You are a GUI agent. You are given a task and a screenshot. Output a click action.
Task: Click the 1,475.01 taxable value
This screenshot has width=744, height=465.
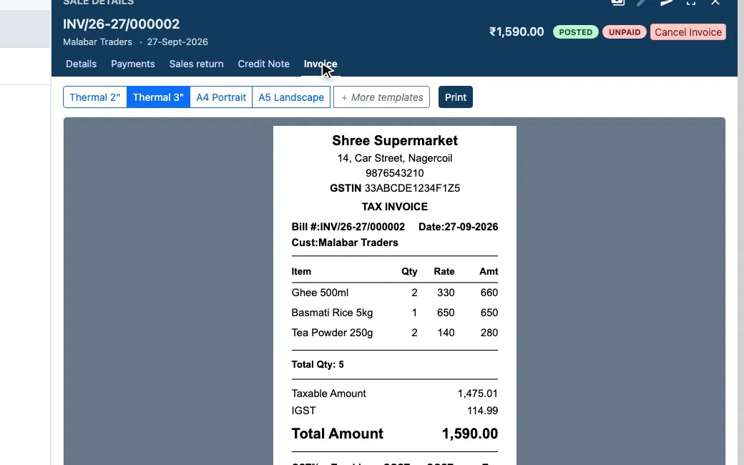pyautogui.click(x=478, y=393)
